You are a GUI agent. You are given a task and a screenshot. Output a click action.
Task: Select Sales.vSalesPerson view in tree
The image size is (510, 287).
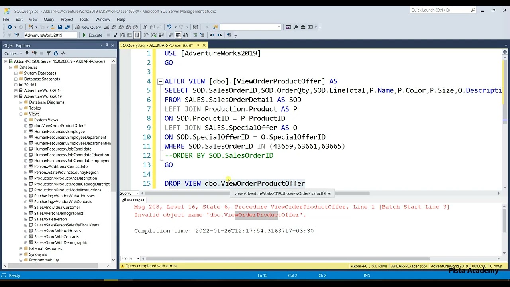pos(50,219)
